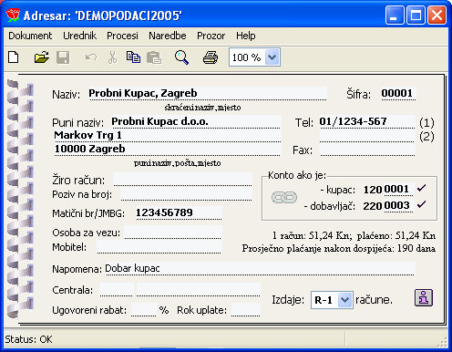Click the Napomena field with Dobar kupac
The image size is (452, 352).
tap(260, 269)
